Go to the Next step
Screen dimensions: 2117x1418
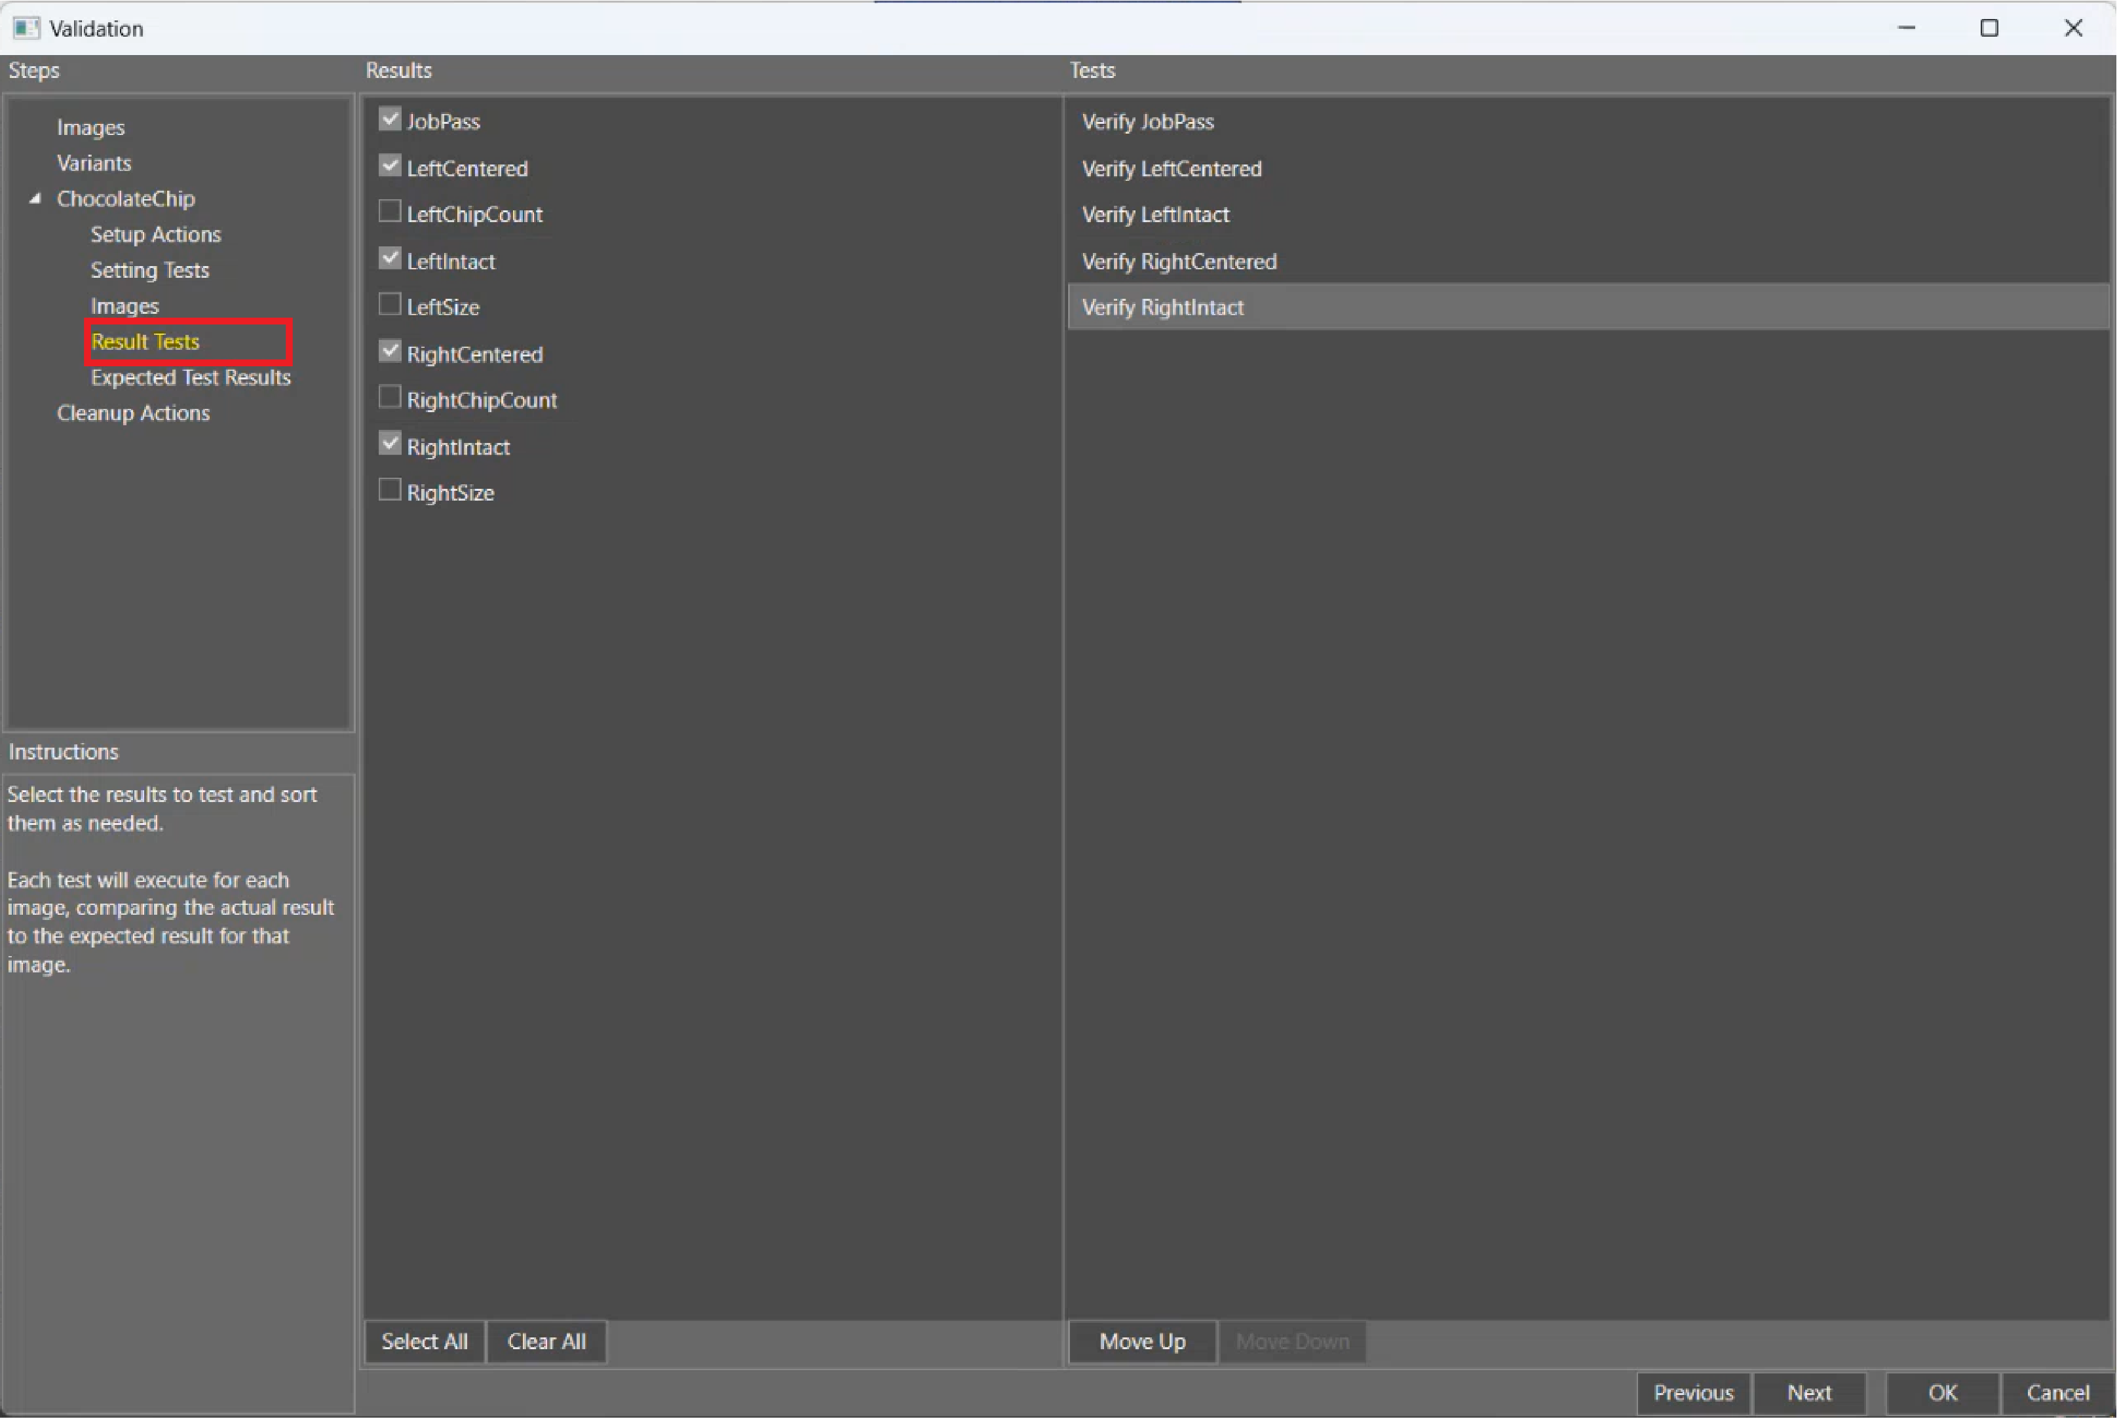pos(1808,1392)
